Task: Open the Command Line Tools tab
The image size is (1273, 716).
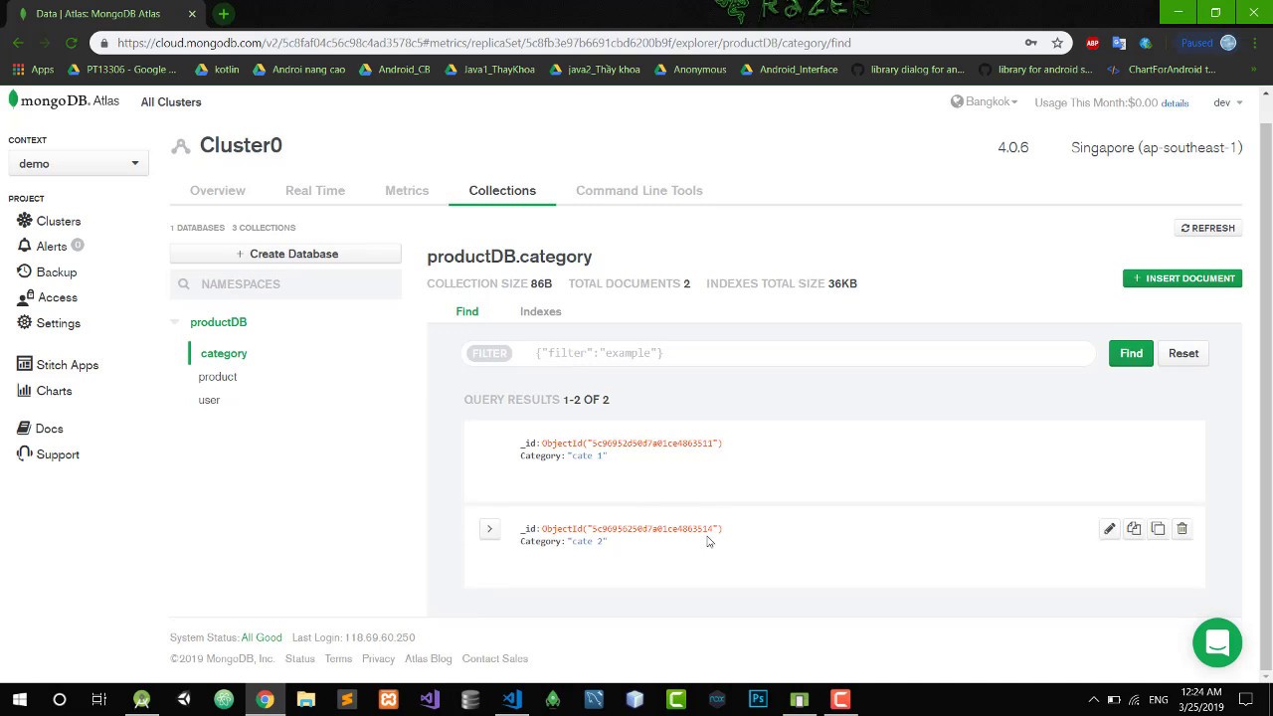Action: click(x=639, y=190)
